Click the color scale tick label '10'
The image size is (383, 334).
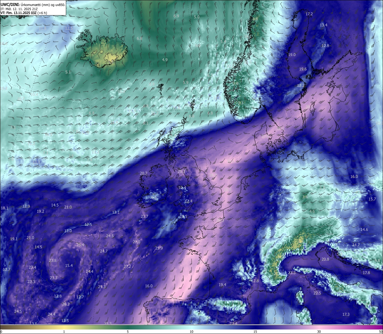pyautogui.click(x=191, y=332)
